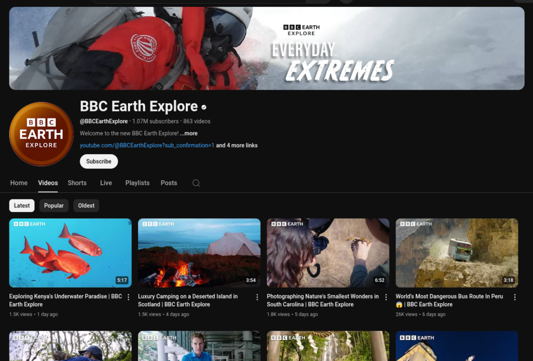Open options menu for Photographing Nature's Smallest Wonders
The image size is (533, 361).
386,297
